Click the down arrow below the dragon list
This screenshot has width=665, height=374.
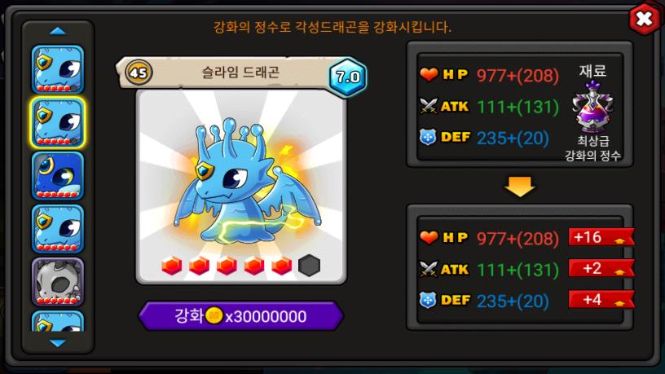tap(58, 342)
